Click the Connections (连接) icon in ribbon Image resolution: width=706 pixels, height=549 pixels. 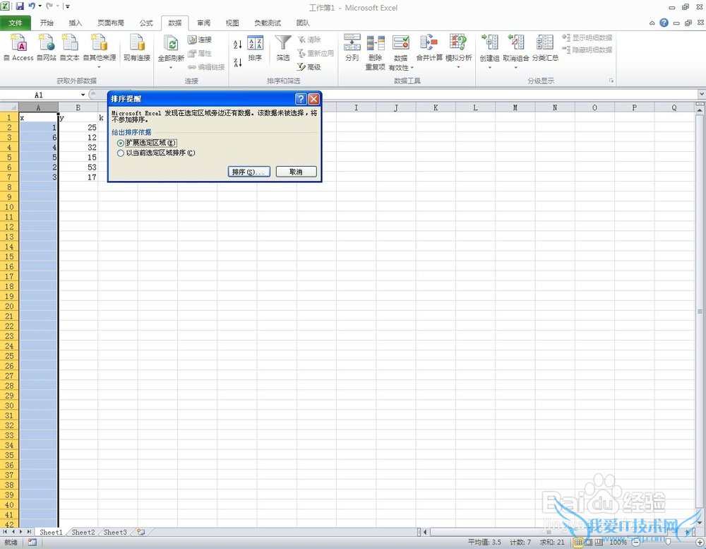click(192, 40)
